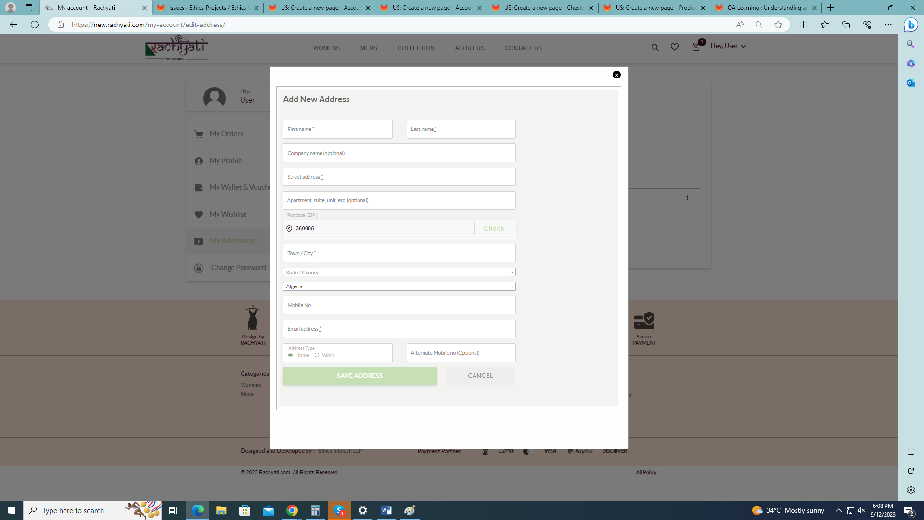The height and width of the screenshot is (520, 924).
Task: Open the wishlist heart icon in header
Action: point(675,47)
